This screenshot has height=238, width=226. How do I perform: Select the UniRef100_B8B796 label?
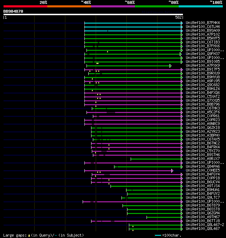[203, 105]
